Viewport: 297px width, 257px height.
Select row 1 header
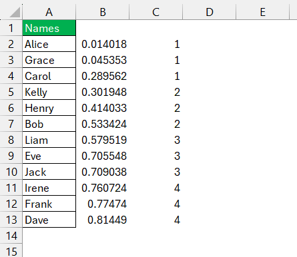coord(11,28)
